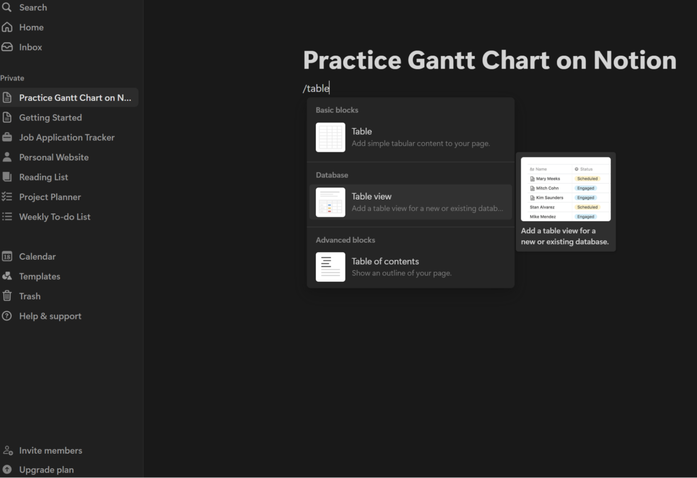Click the Help & support question mark icon
Viewport: 697px width, 478px height.
point(7,316)
